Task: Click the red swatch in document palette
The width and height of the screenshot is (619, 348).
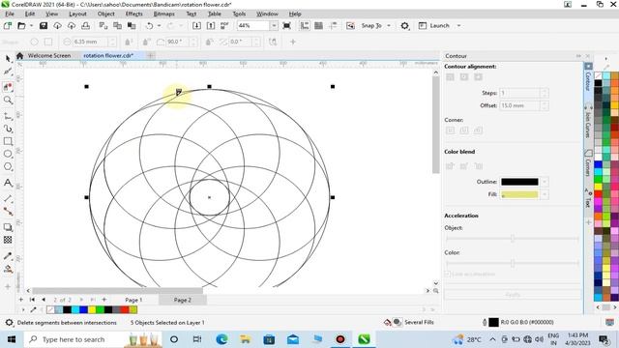Action: point(125,310)
